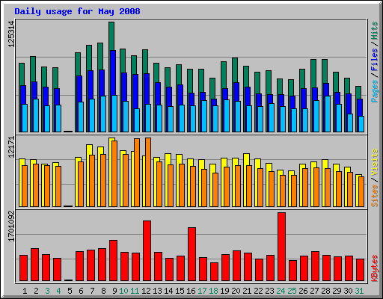Click day label 12 on the x-axis

146,291
